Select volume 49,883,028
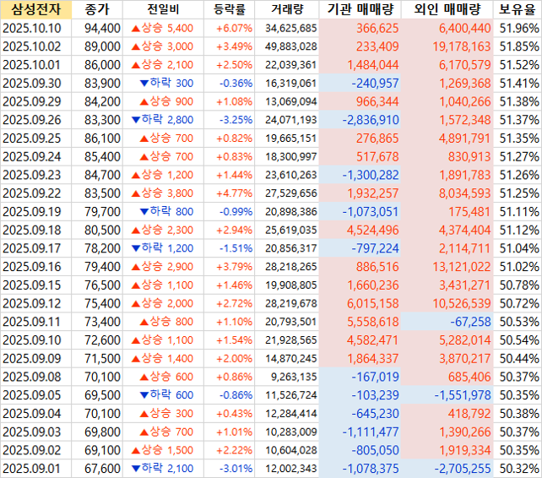 (287, 46)
